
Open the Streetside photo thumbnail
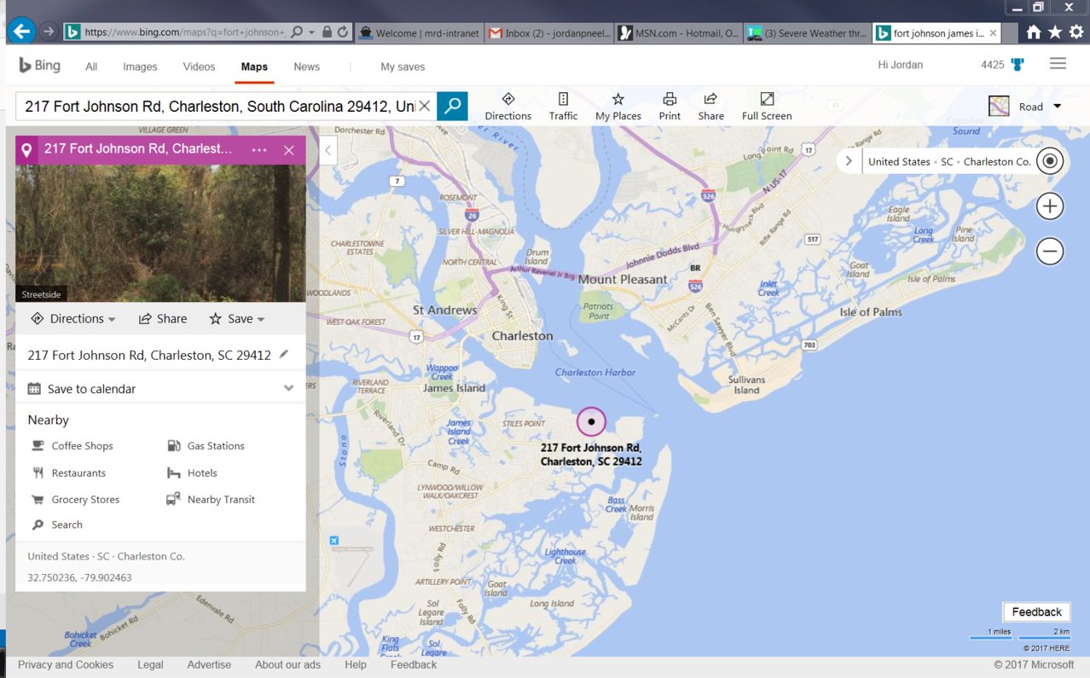(x=160, y=233)
